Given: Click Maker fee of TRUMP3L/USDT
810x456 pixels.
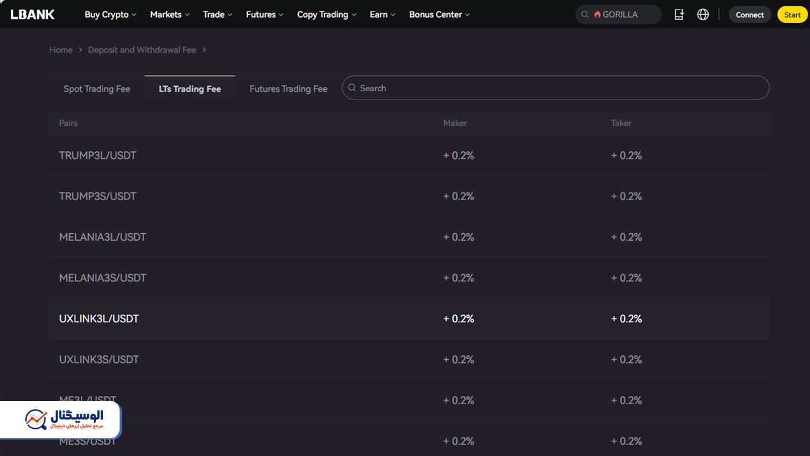Looking at the screenshot, I should click(459, 155).
